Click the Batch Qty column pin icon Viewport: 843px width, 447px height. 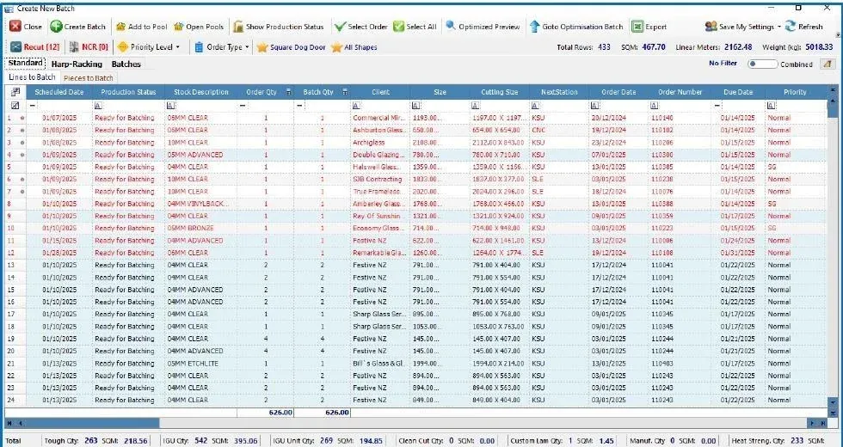[345, 92]
